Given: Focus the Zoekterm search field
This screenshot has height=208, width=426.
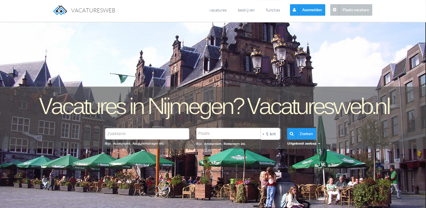Looking at the screenshot, I should tap(147, 134).
